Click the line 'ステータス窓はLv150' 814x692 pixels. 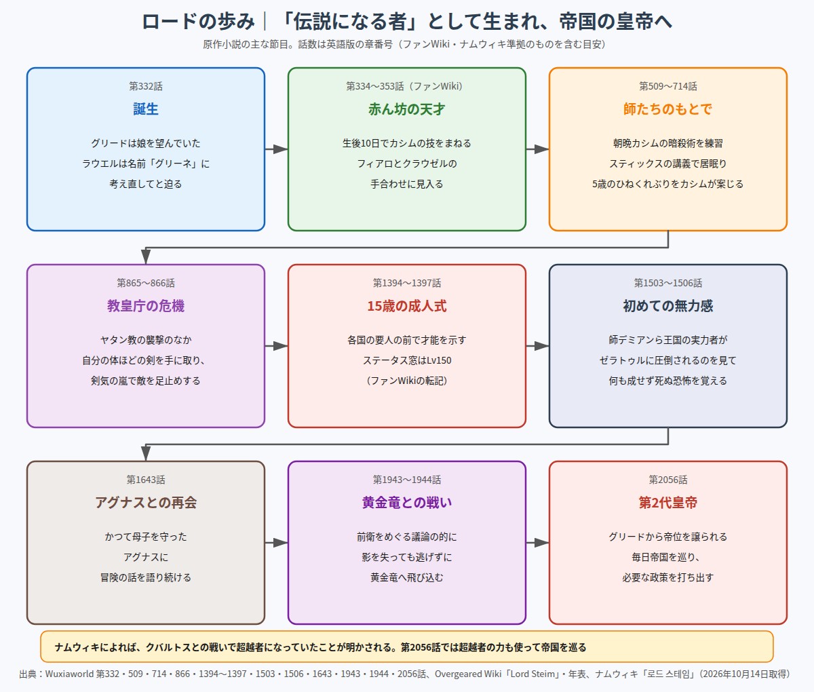tap(407, 360)
